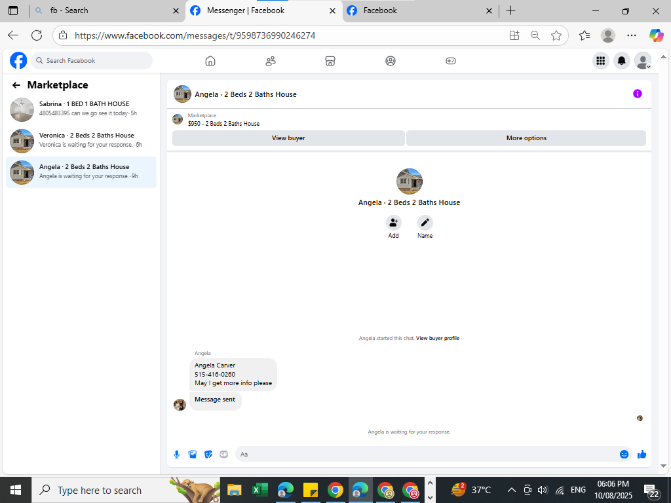Screen dimensions: 671x503
Task: Click the scrollbar down arrow on page
Action: [663, 466]
